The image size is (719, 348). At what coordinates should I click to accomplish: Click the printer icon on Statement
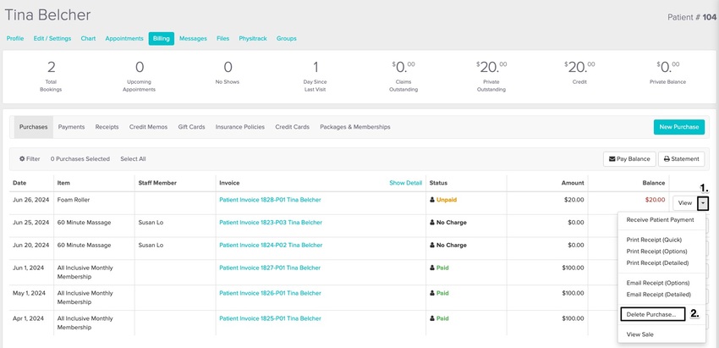[x=667, y=159]
